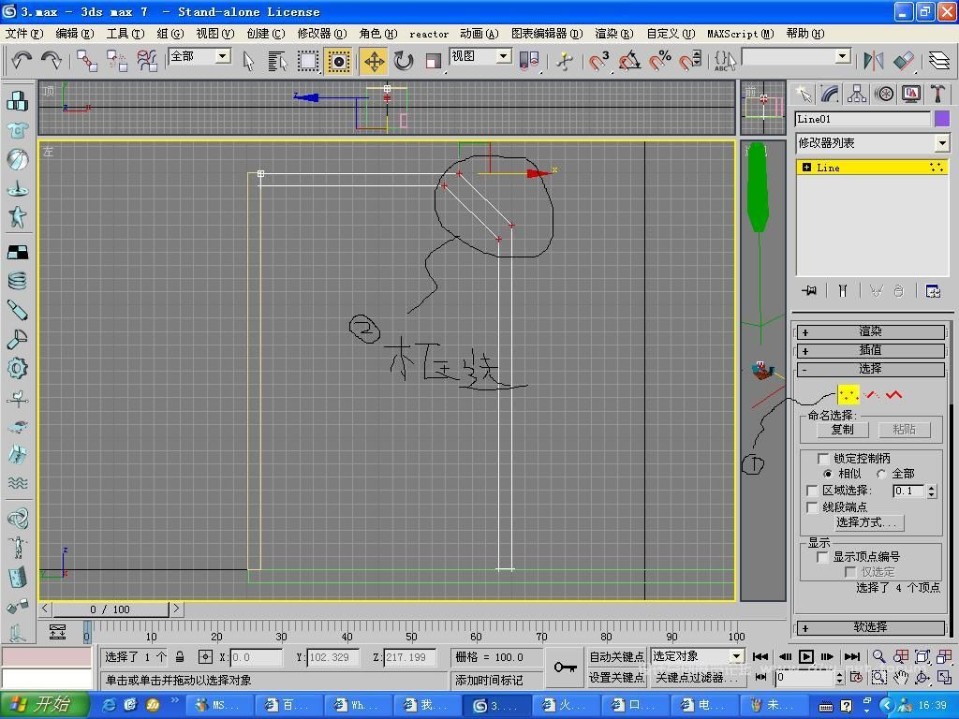This screenshot has width=959, height=719.
Task: Select 相似 radio button
Action: tap(828, 474)
